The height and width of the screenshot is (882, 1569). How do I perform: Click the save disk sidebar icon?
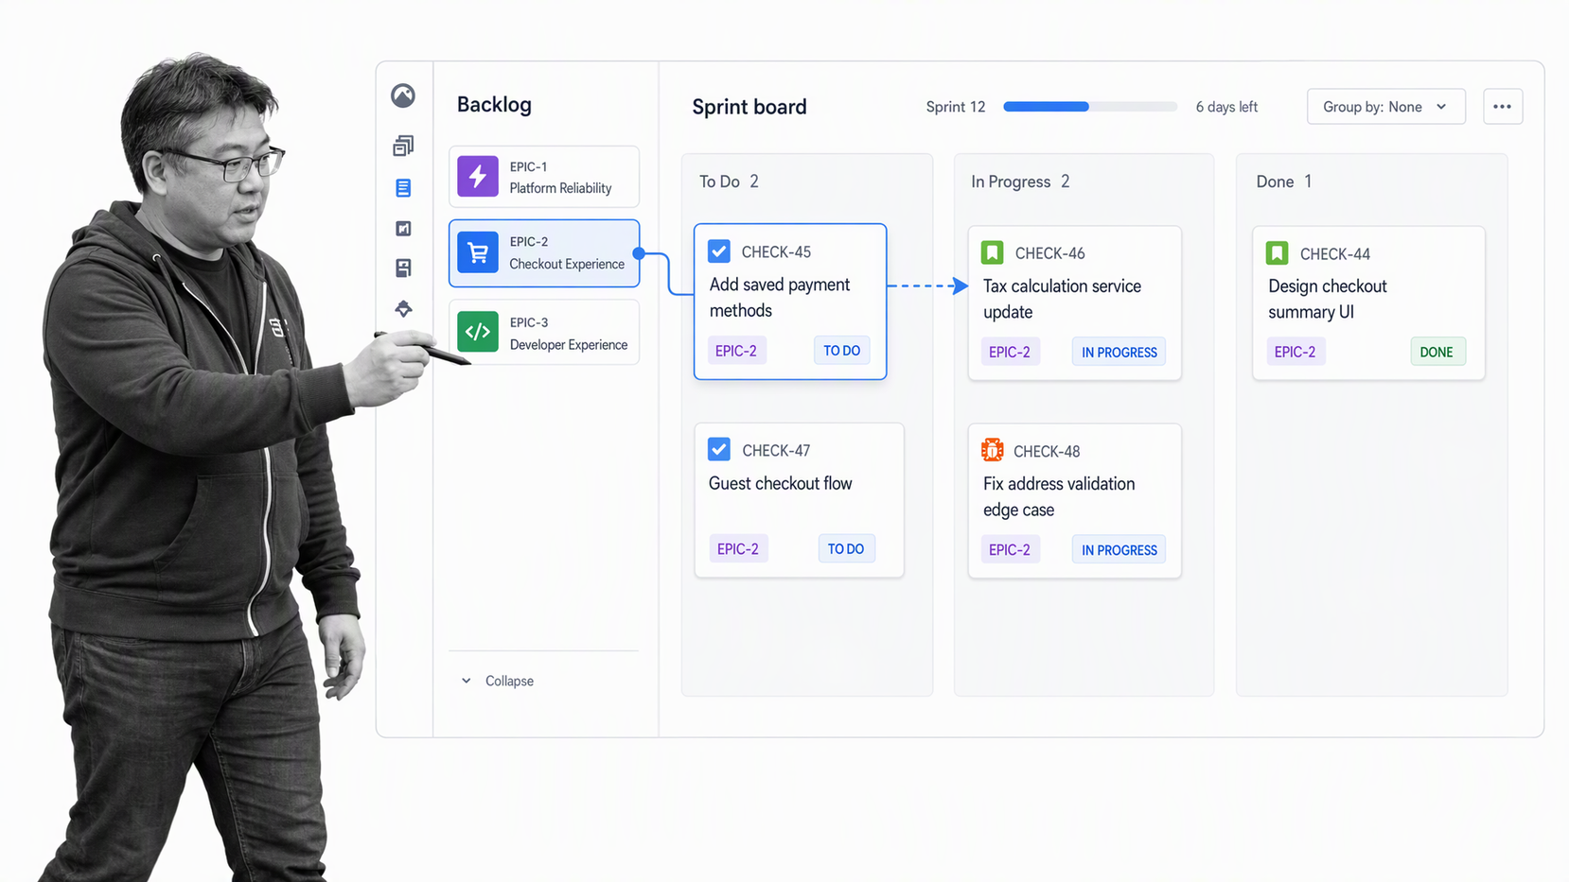click(403, 268)
